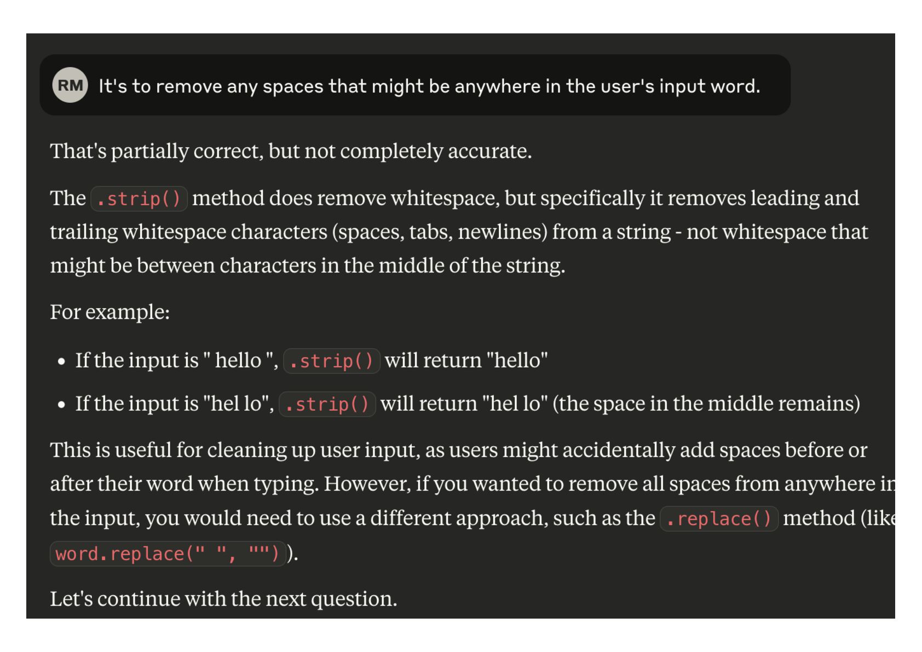Image resolution: width=922 pixels, height=652 pixels.
Task: Click the line starting trailing whitespace characters
Action: [x=459, y=232]
